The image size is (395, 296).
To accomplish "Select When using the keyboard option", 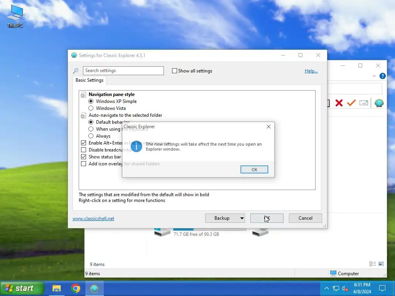I will 91,129.
